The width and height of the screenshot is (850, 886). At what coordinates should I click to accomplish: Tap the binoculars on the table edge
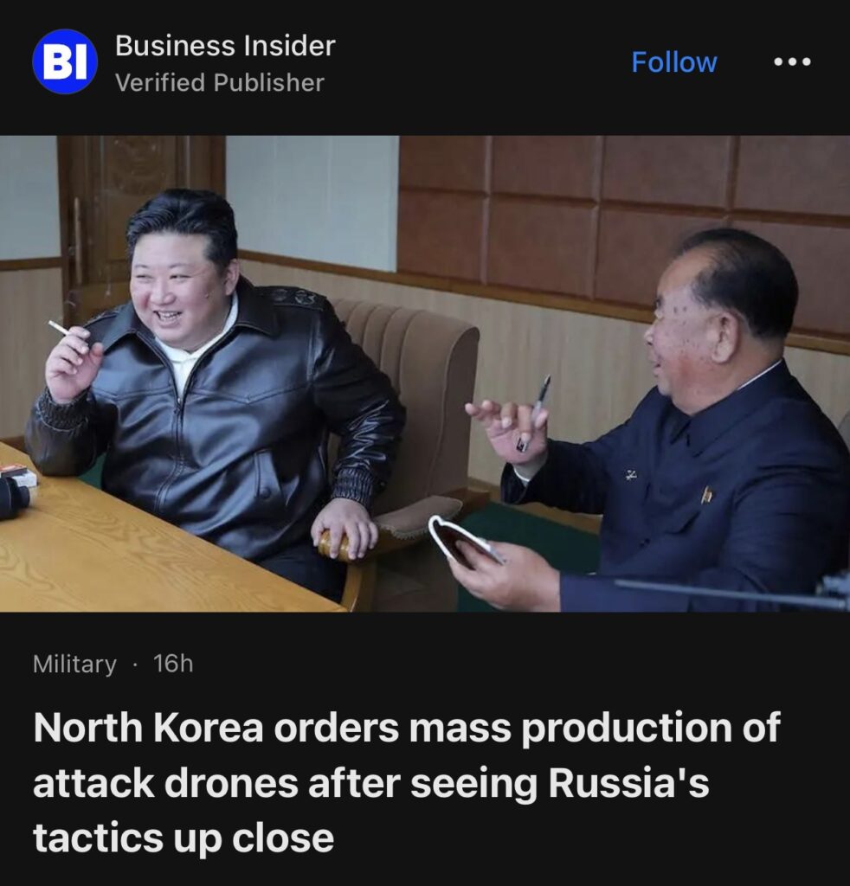coord(14,498)
